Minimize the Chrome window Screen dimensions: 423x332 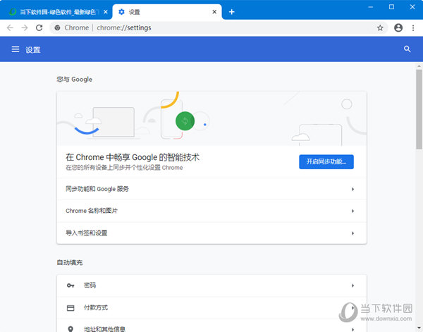(x=371, y=7)
